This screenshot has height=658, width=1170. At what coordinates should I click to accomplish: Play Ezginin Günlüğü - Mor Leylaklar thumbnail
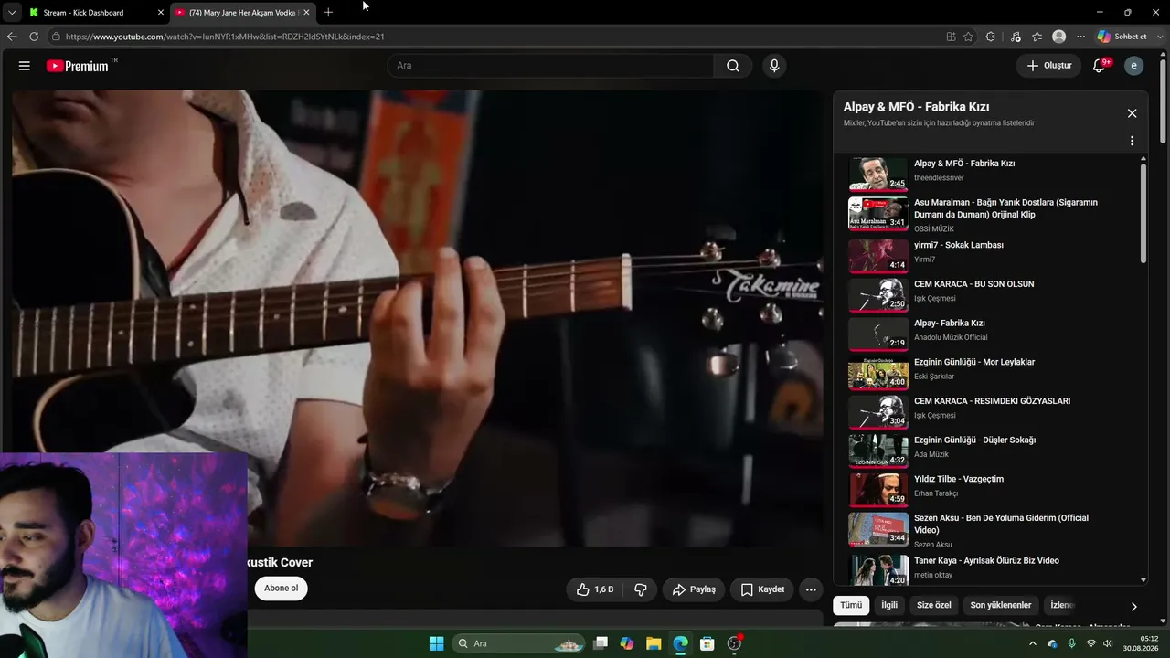(878, 374)
